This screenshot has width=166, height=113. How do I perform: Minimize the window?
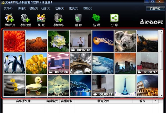pos(147,2)
